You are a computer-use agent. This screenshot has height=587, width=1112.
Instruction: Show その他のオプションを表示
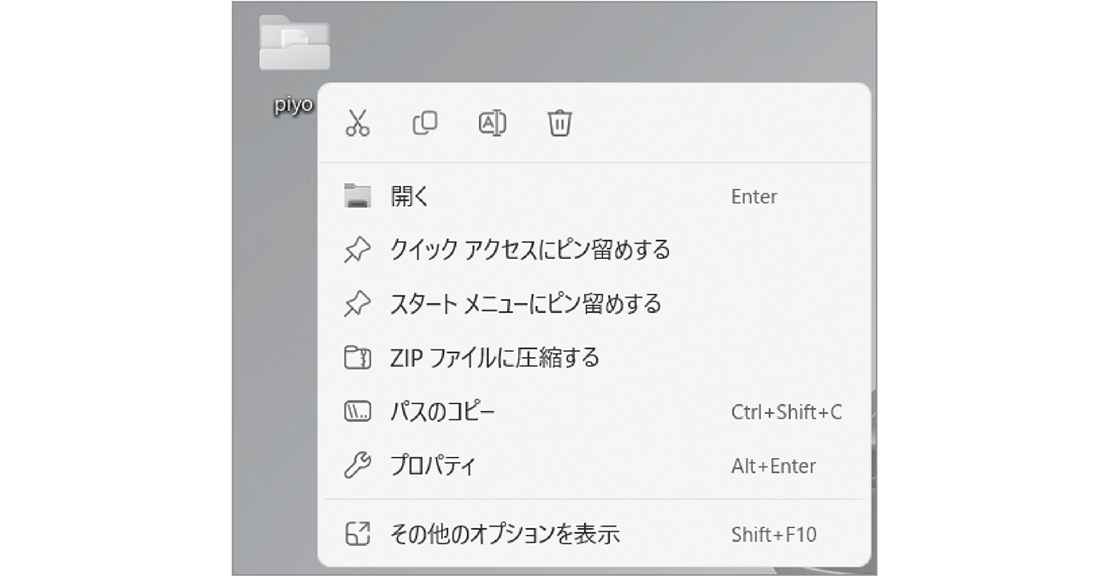pyautogui.click(x=594, y=535)
